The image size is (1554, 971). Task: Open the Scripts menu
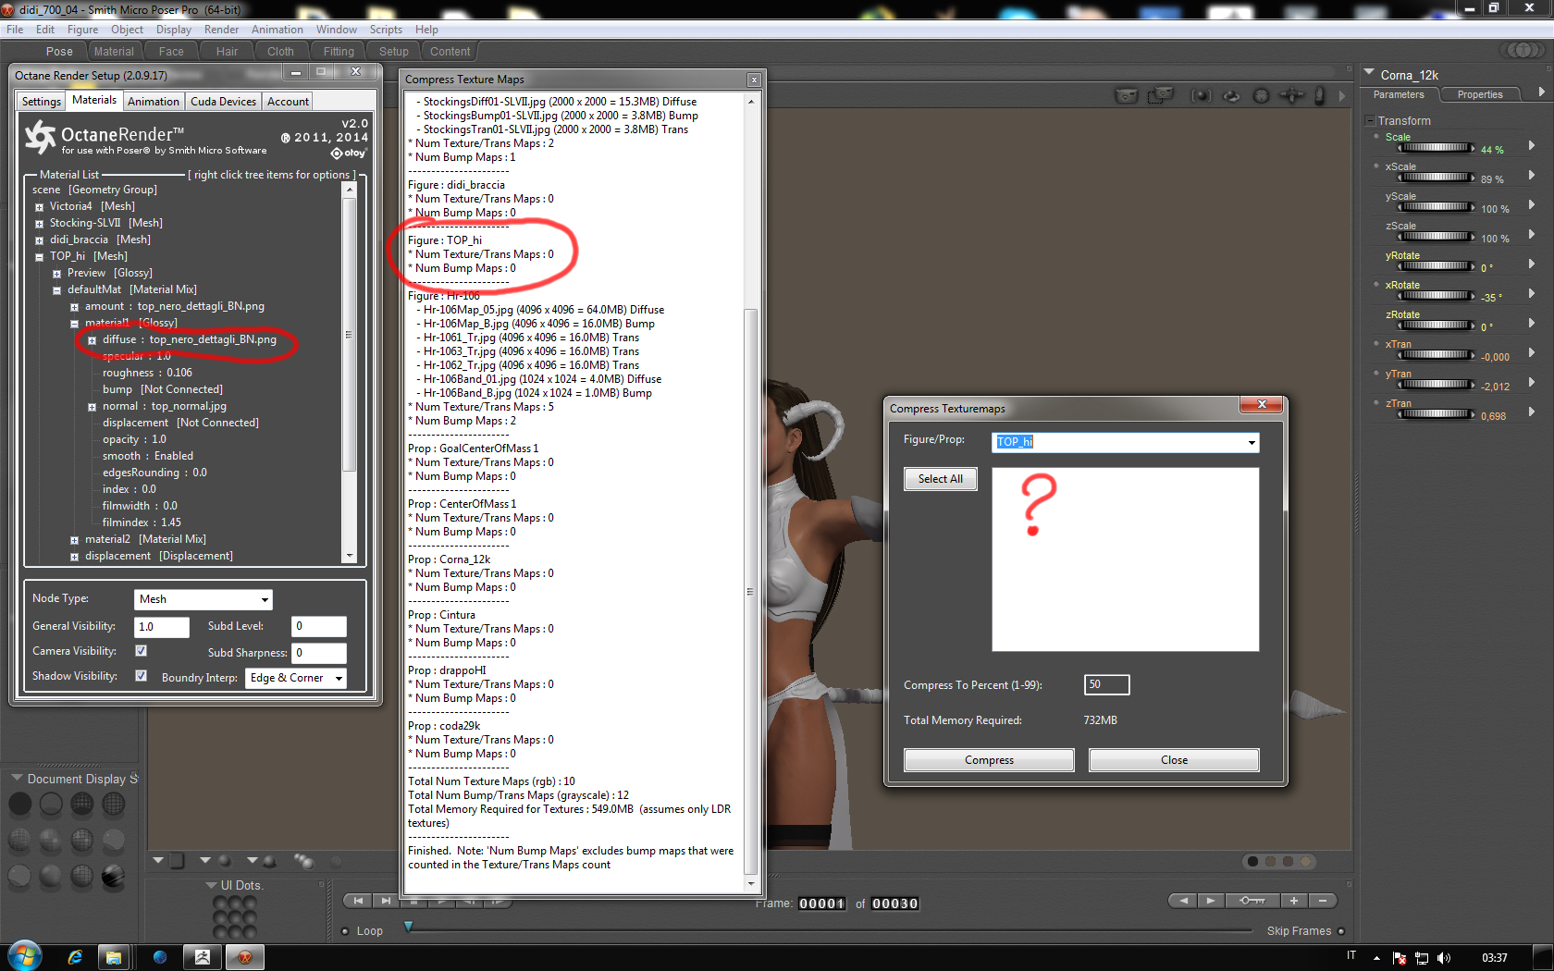pos(386,30)
